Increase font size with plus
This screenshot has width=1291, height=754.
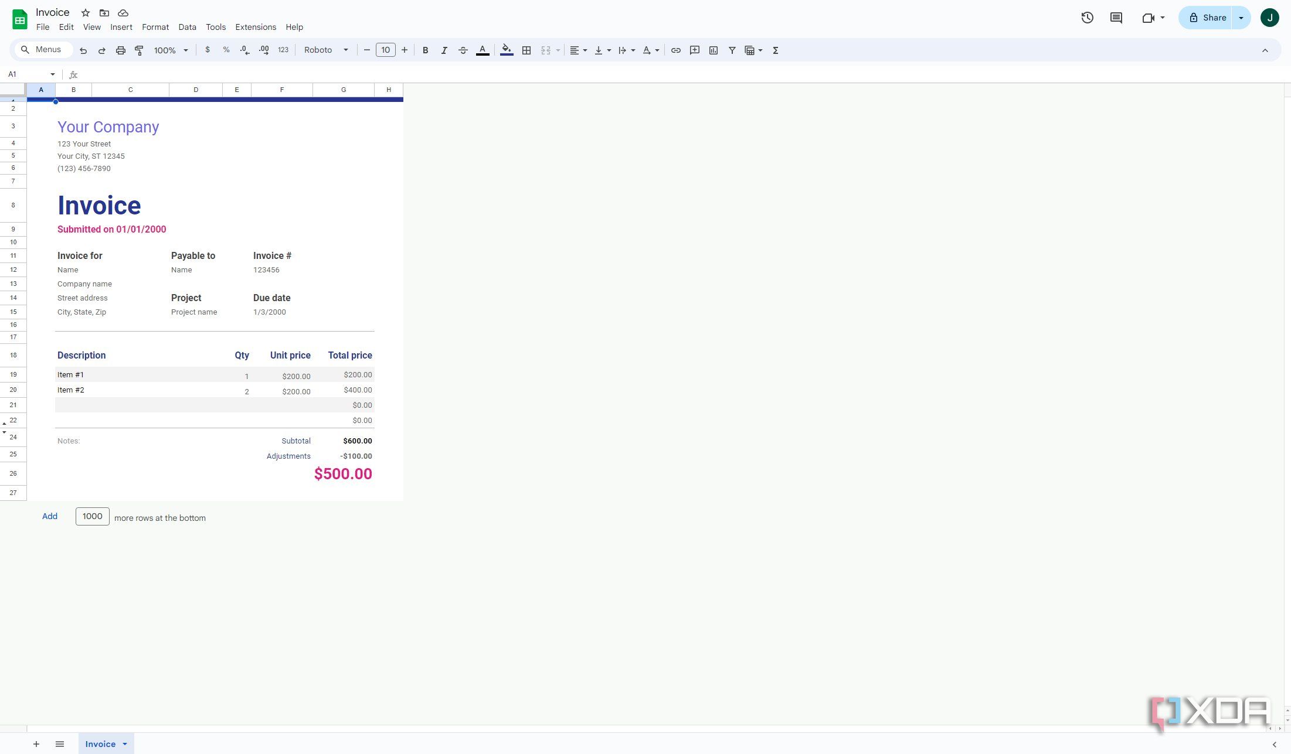pos(404,50)
